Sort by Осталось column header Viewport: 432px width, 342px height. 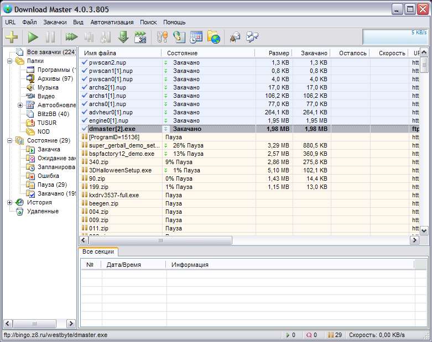pos(350,53)
